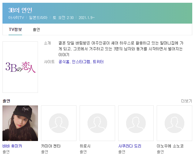This screenshot has width=195, height=156.
Task: Click 히로시 placeholder profile icon
Action: pos(97,123)
